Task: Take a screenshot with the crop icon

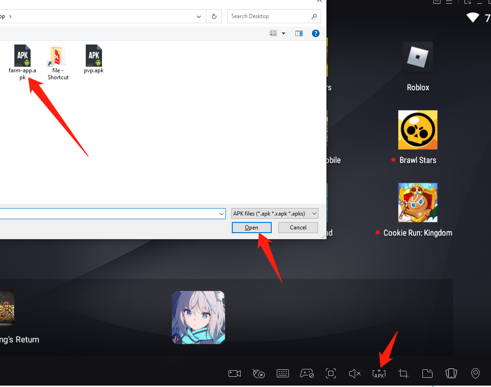Action: 403,374
